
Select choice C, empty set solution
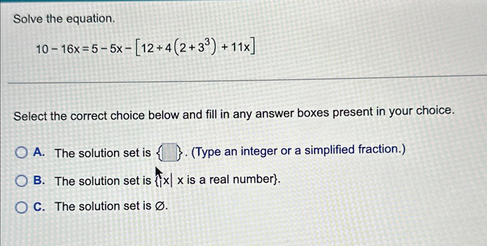click(x=21, y=206)
